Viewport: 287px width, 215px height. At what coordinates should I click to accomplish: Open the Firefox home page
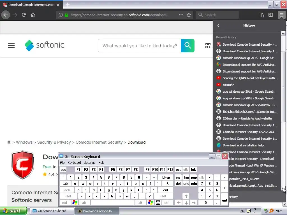click(33, 15)
